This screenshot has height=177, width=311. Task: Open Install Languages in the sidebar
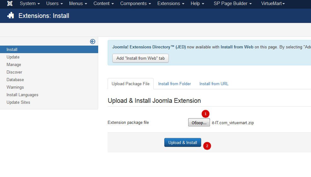click(22, 95)
